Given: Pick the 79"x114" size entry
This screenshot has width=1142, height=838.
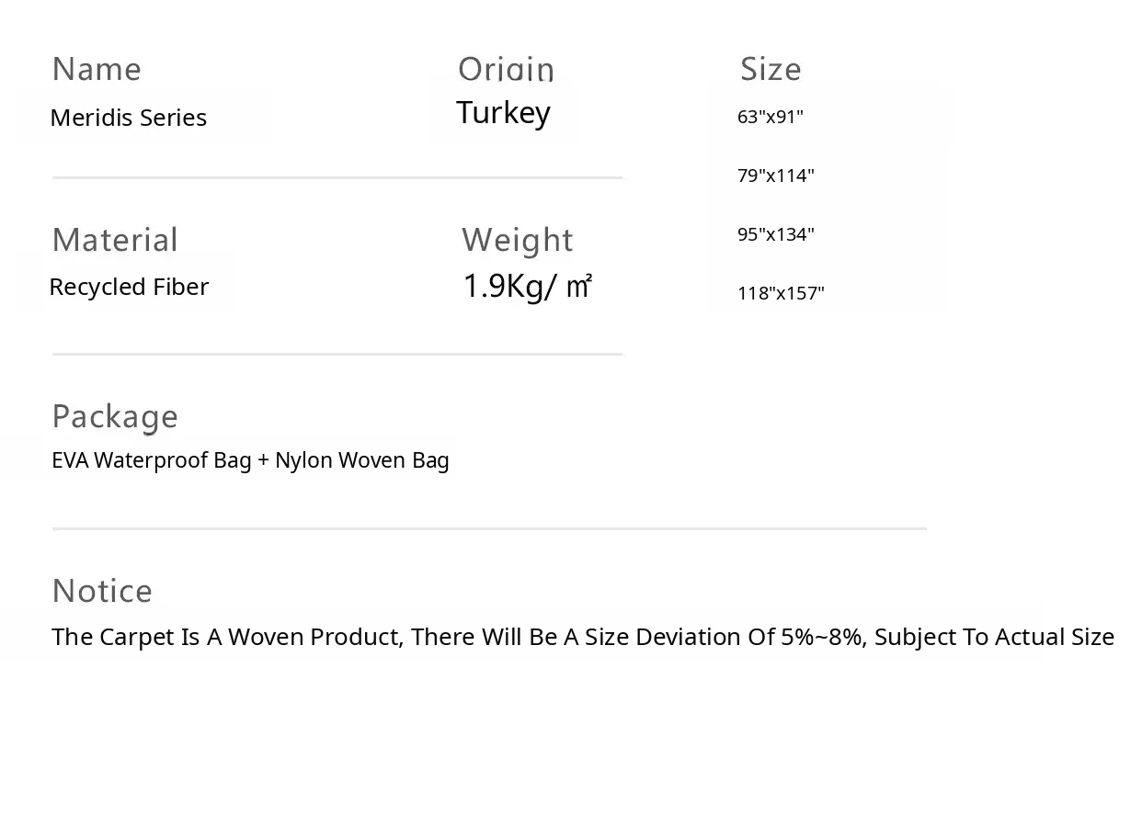Looking at the screenshot, I should (x=776, y=176).
